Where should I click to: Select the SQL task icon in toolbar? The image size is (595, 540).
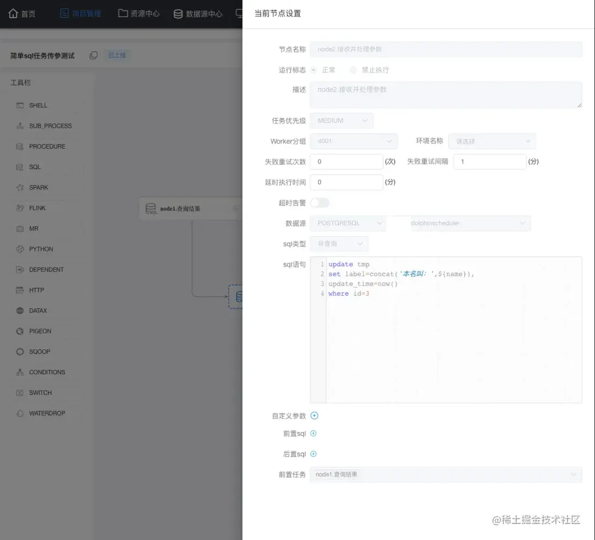[x=20, y=167]
